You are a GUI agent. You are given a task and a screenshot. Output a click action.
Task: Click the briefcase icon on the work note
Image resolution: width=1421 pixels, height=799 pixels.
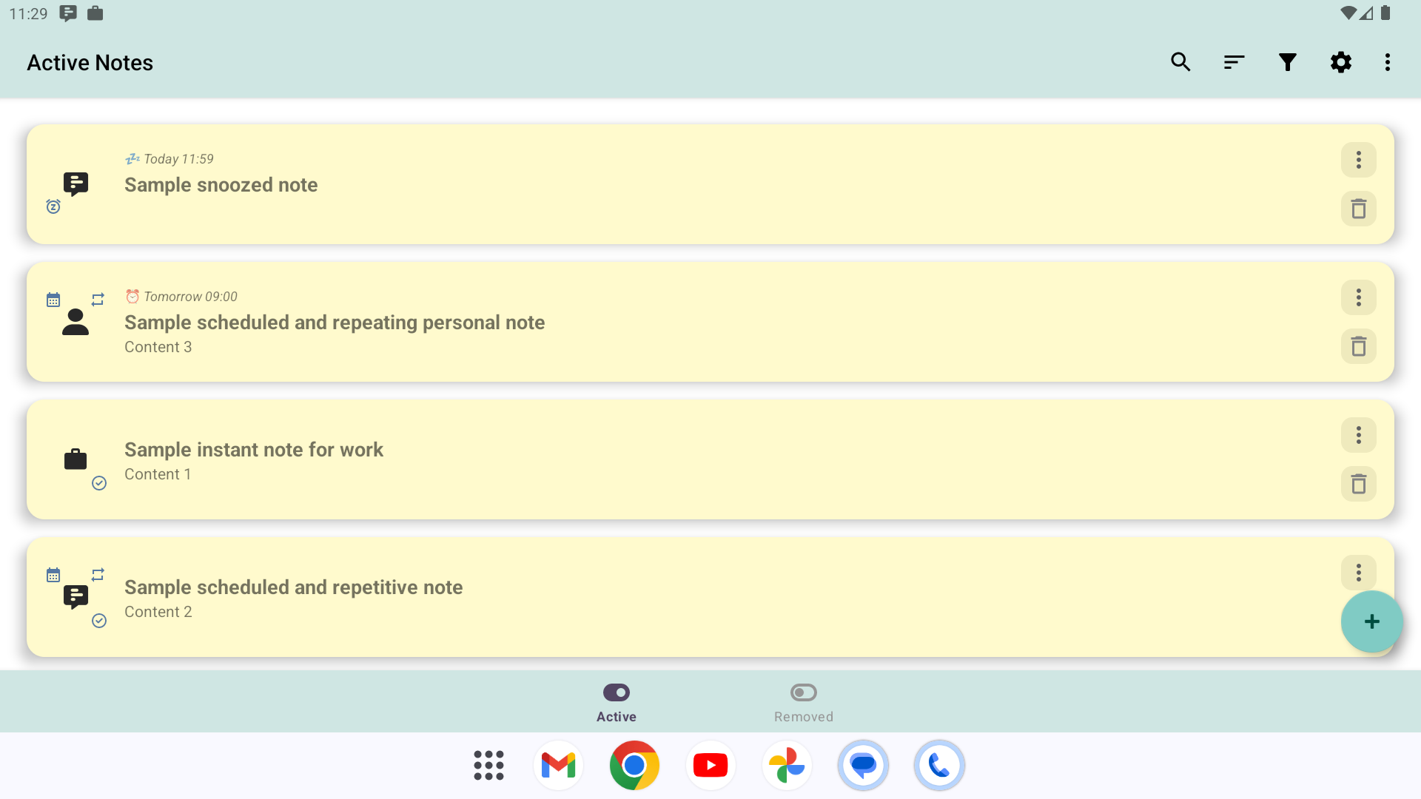[x=75, y=459]
